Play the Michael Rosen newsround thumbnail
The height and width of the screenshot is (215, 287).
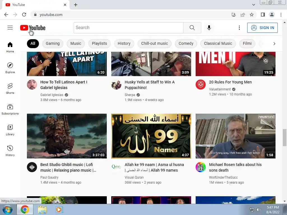235,136
